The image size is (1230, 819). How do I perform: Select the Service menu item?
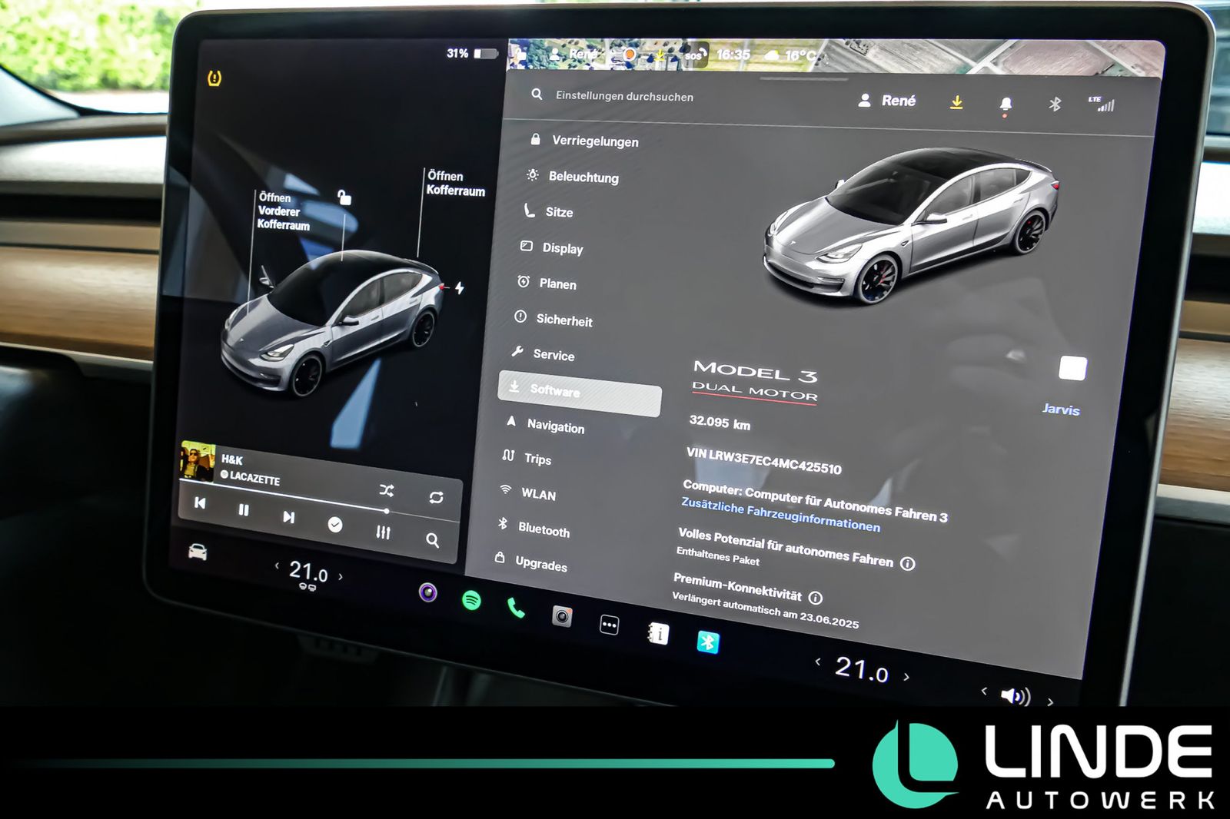click(x=543, y=354)
